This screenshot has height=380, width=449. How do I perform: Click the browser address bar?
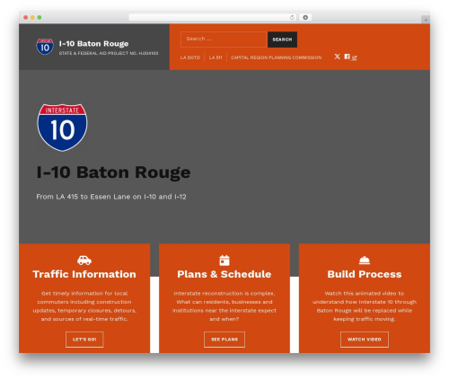coord(213,18)
